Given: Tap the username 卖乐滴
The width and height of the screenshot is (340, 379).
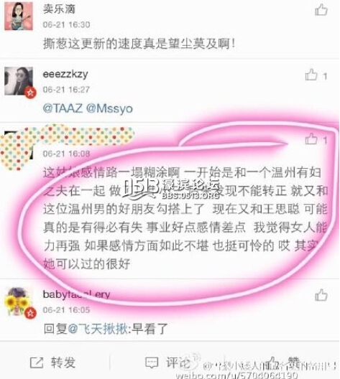Looking at the screenshot, I should [x=59, y=9].
